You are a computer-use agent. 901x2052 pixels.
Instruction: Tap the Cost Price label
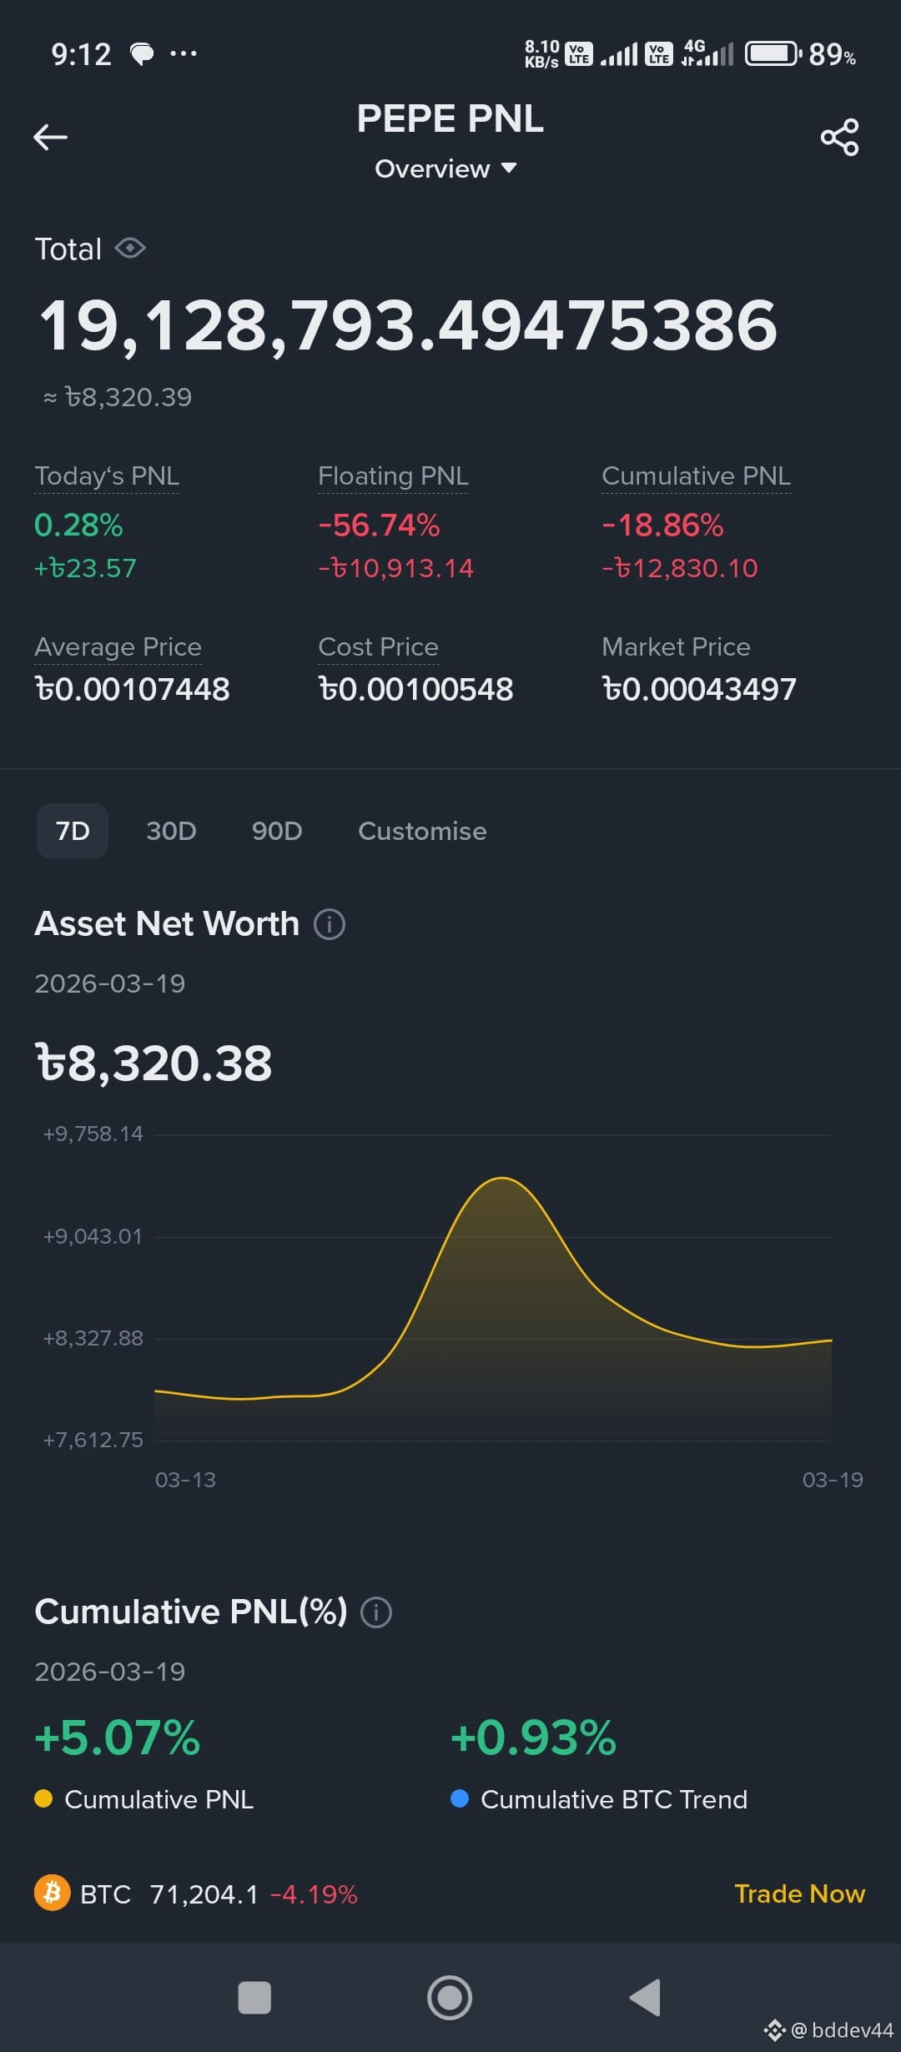378,646
